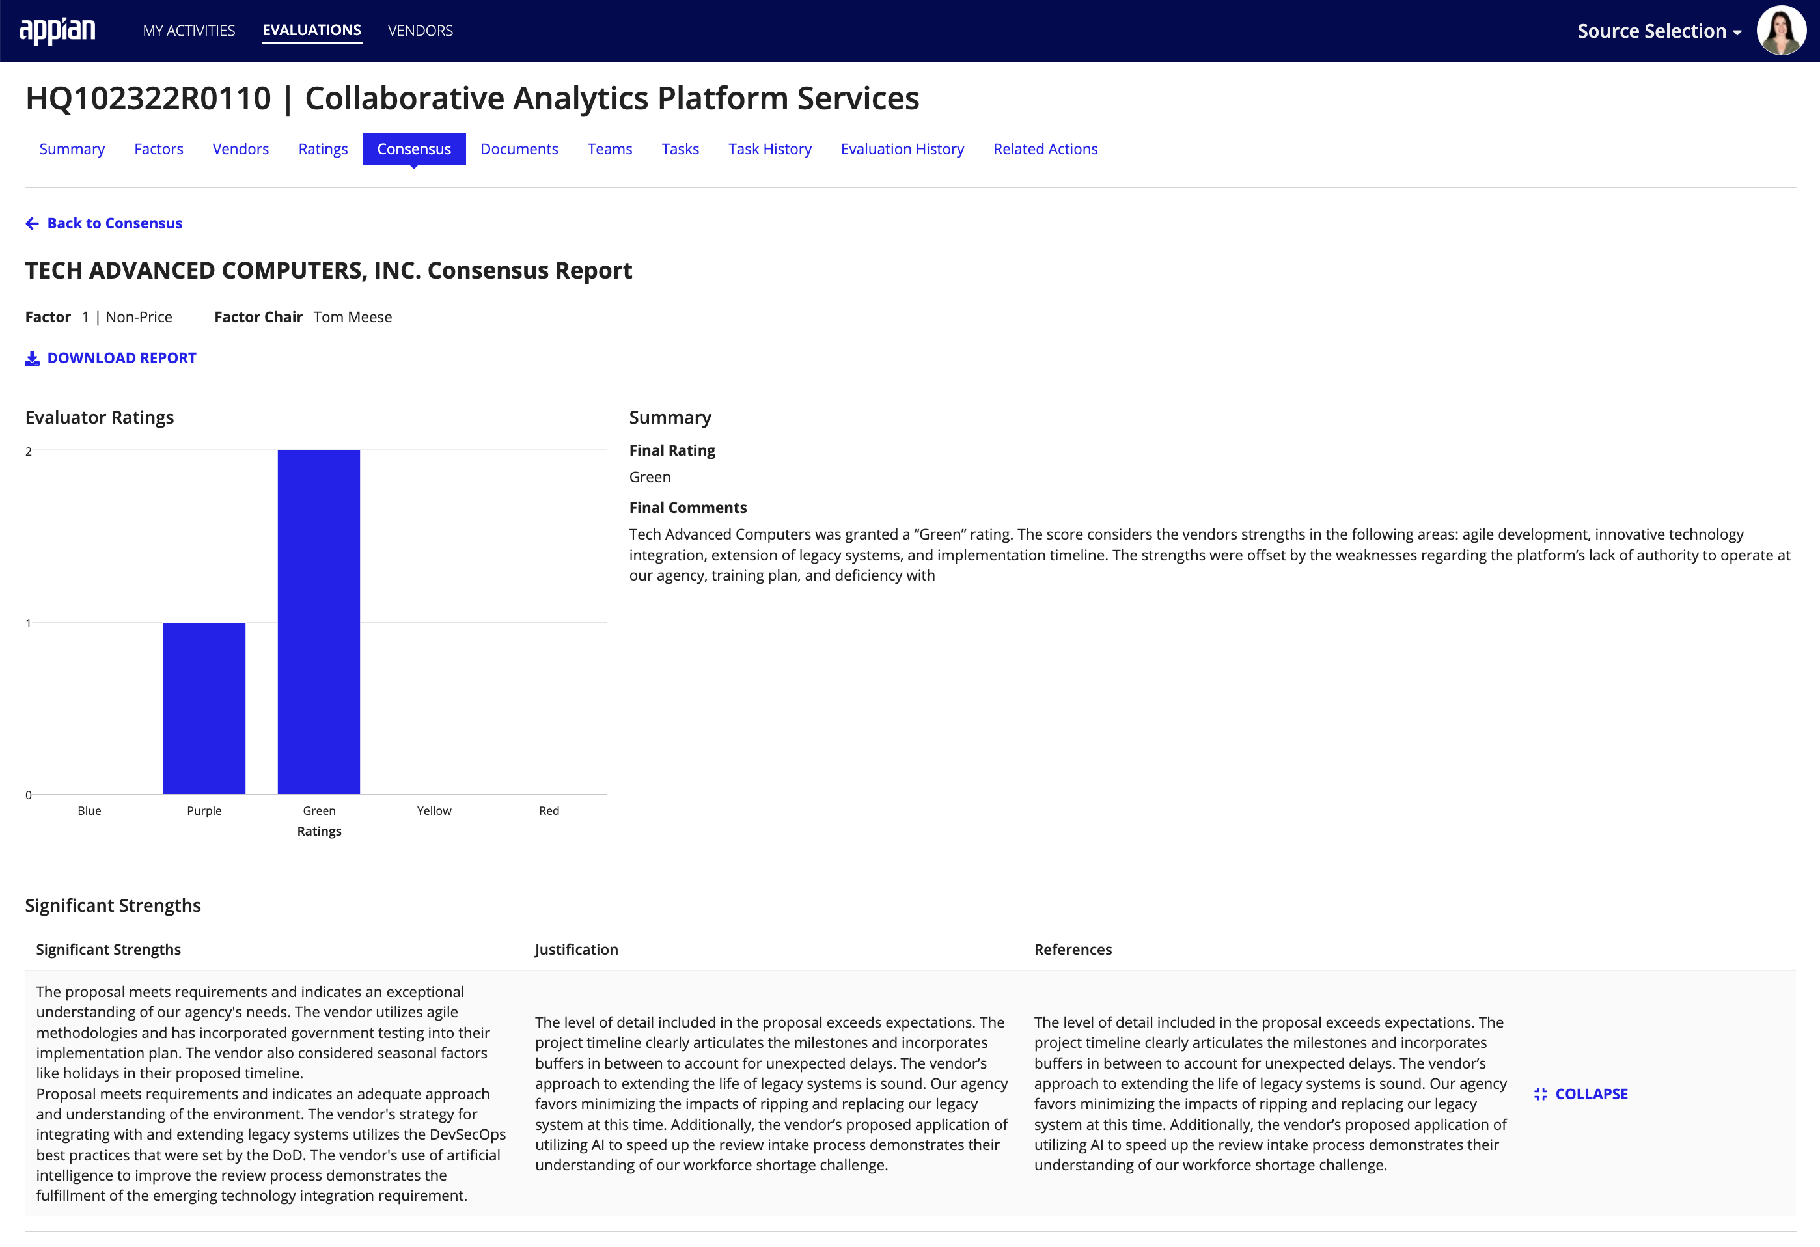Screen dimensions: 1820x1247
Task: Click the Final Rating value Green
Action: [x=650, y=478]
